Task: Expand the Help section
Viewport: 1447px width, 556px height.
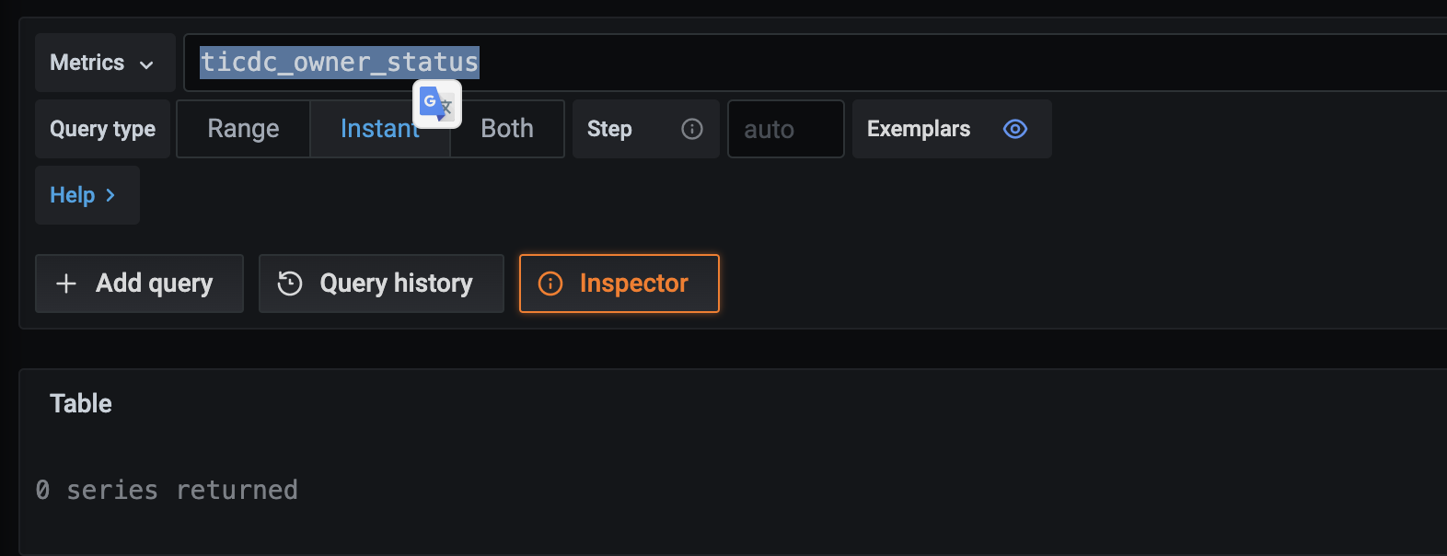Action: click(x=84, y=195)
